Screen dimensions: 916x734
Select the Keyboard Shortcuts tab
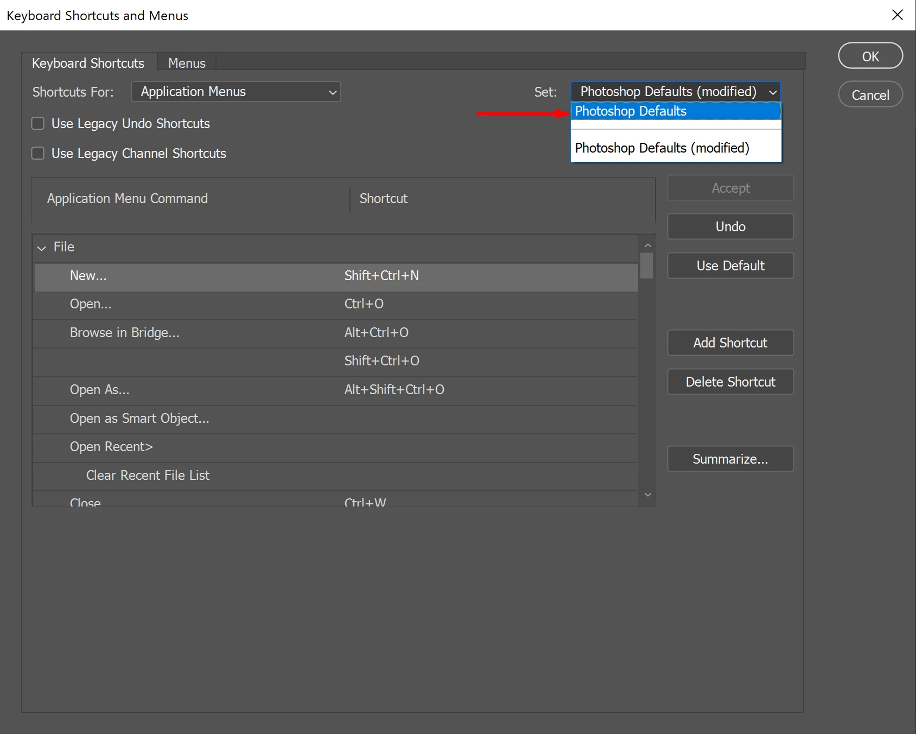[x=88, y=63]
